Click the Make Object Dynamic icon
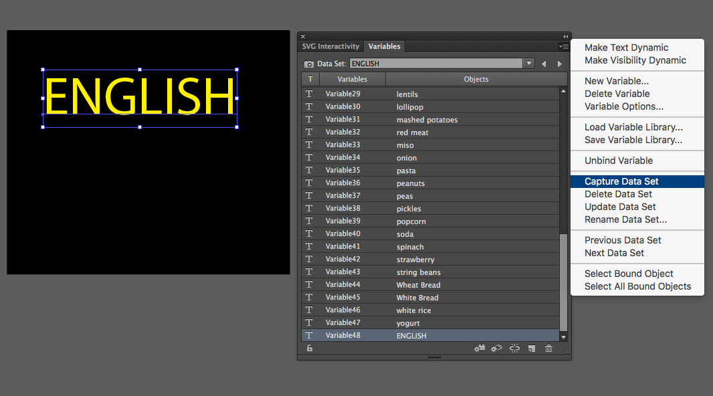The image size is (713, 396). click(480, 349)
